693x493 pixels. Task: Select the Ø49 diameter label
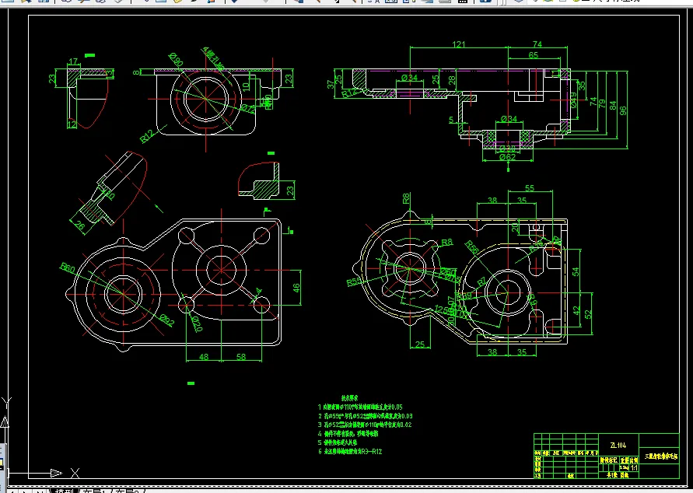(x=574, y=100)
